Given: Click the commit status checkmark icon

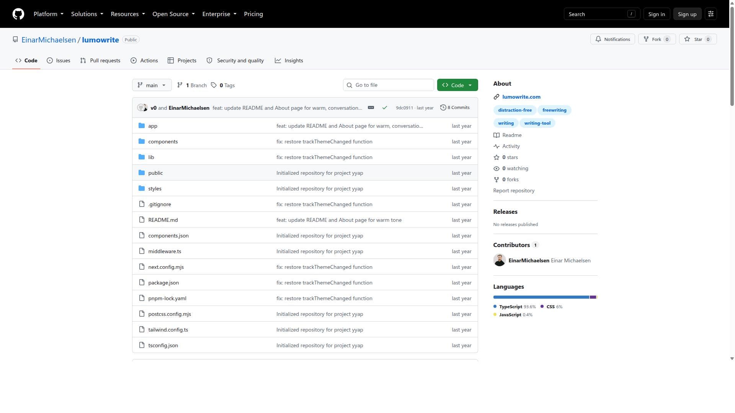Looking at the screenshot, I should [385, 108].
